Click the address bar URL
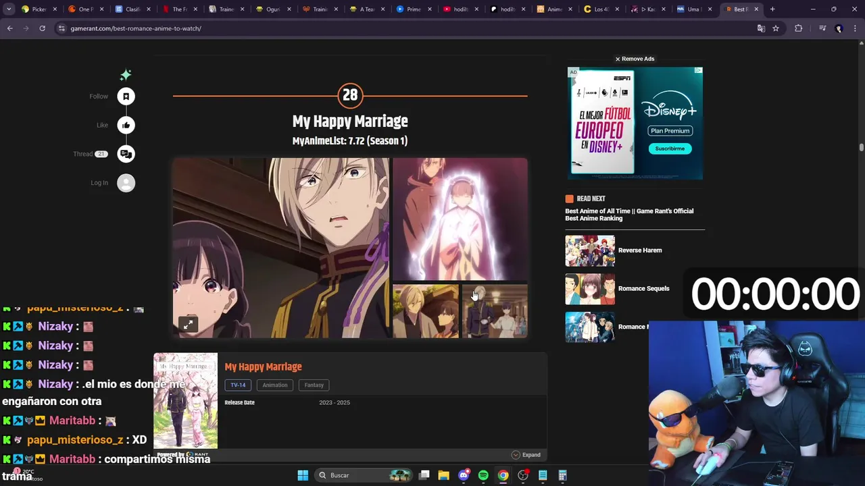Viewport: 865px width, 486px height. pyautogui.click(x=136, y=28)
